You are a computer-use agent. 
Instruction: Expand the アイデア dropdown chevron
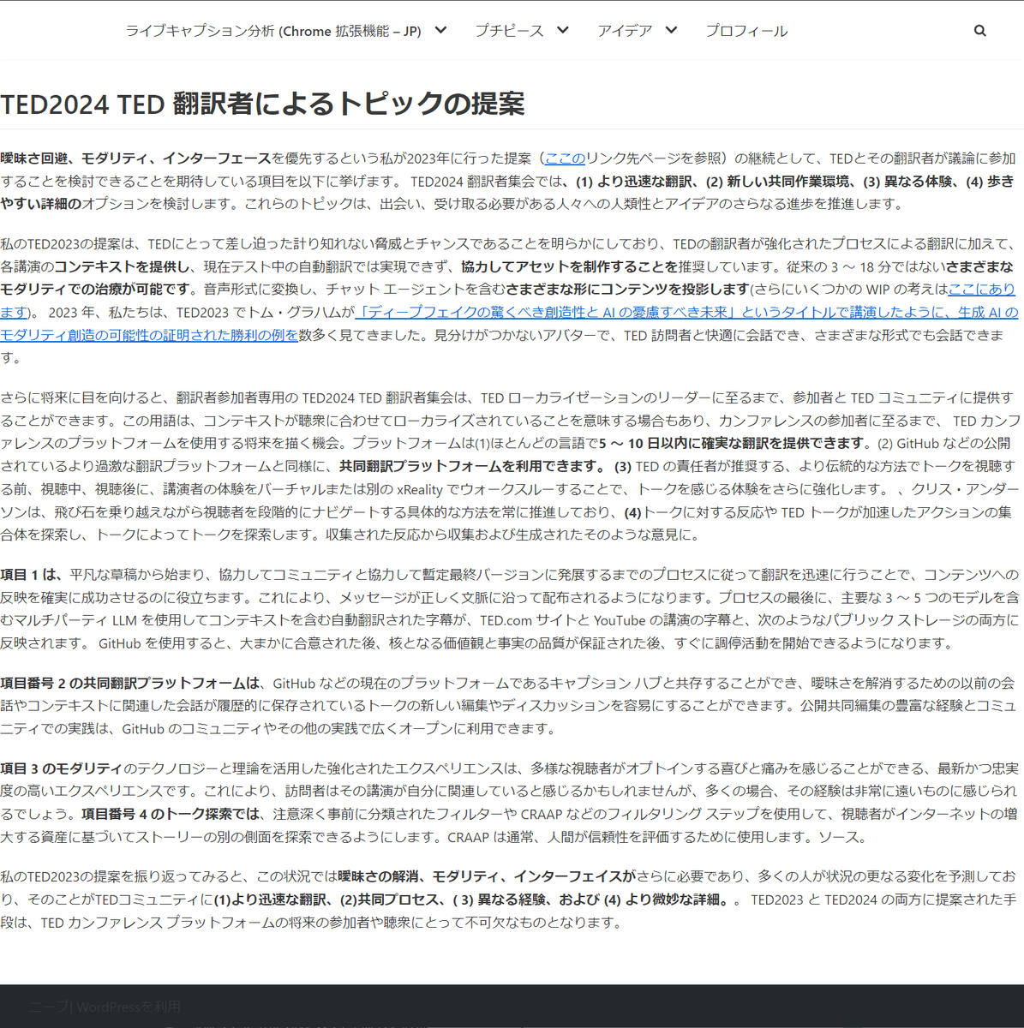671,30
